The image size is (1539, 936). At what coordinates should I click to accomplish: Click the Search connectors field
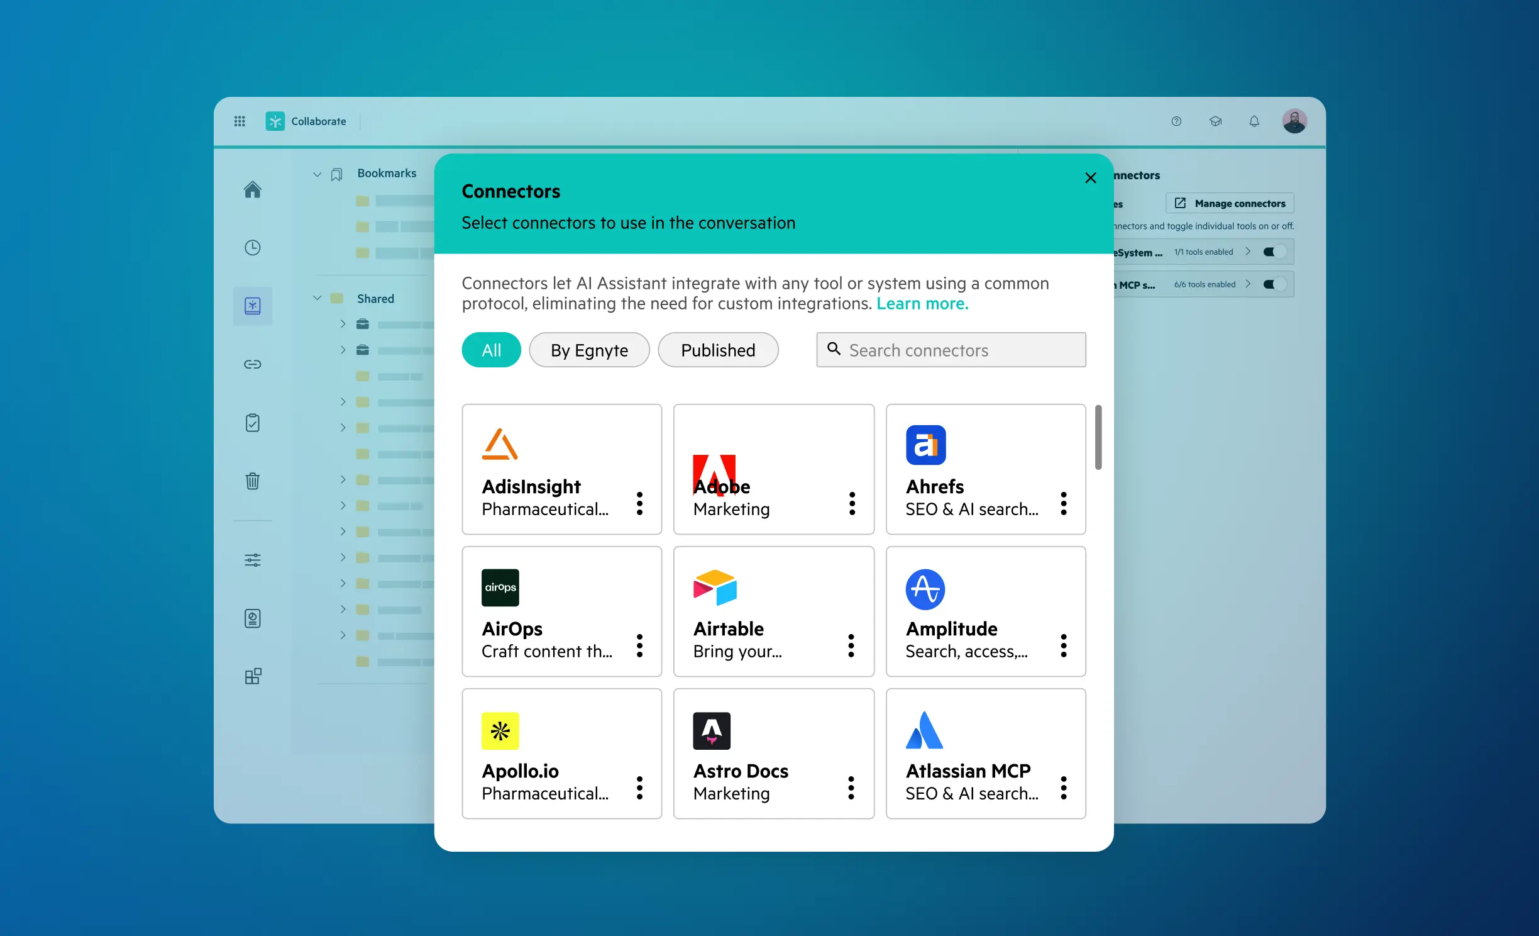951,350
